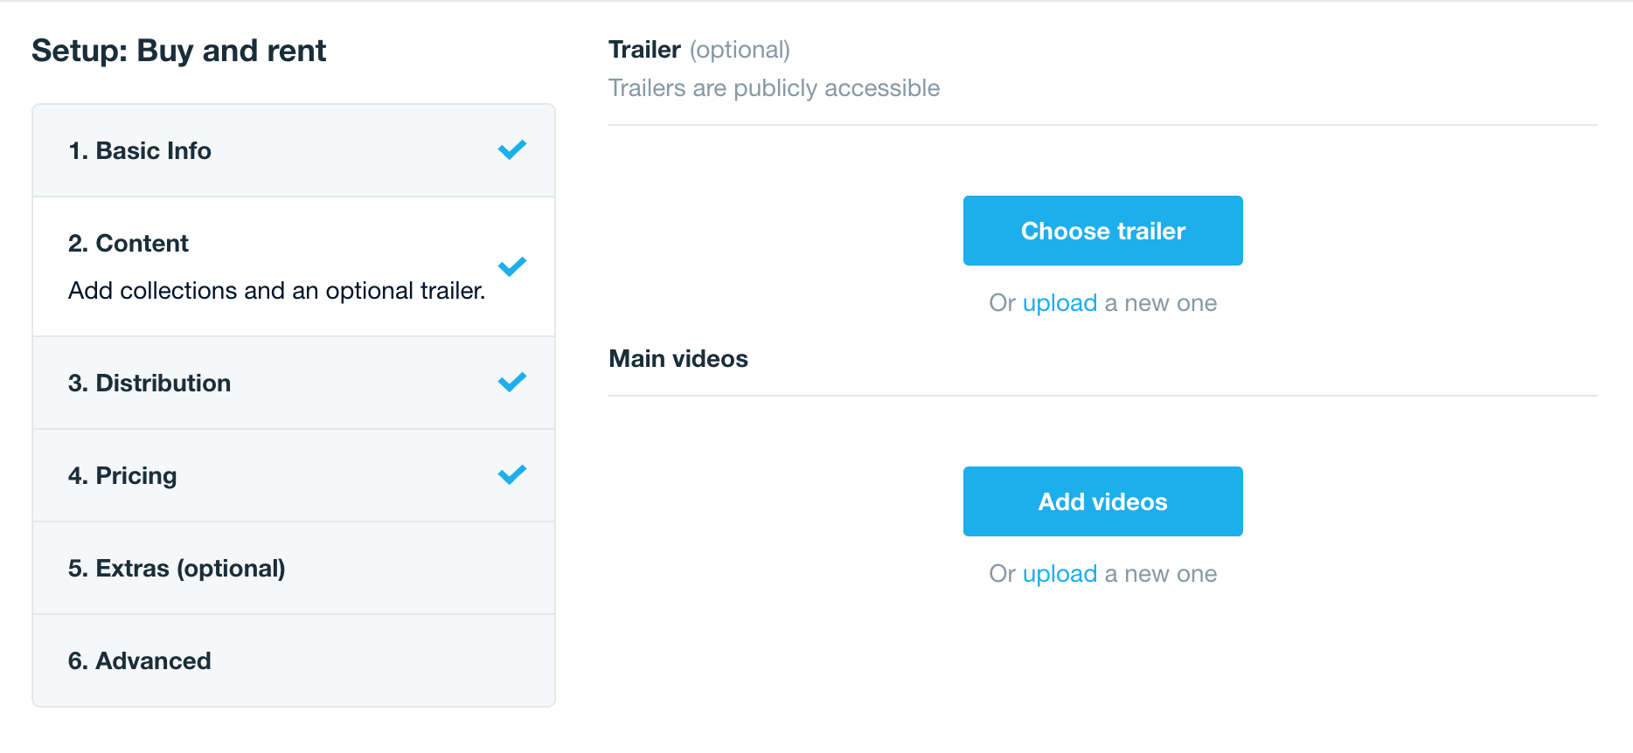
Task: Click the 'Add collections and an optional trailer' description
Action: [x=276, y=291]
